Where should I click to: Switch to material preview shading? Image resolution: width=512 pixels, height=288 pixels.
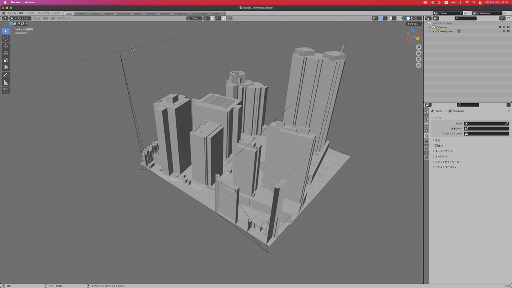tap(412, 18)
